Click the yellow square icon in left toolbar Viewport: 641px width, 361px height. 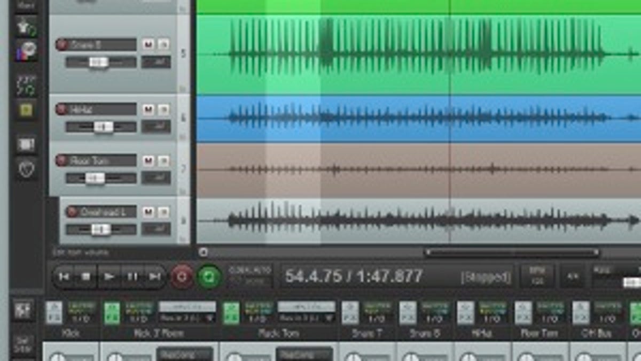tap(26, 110)
